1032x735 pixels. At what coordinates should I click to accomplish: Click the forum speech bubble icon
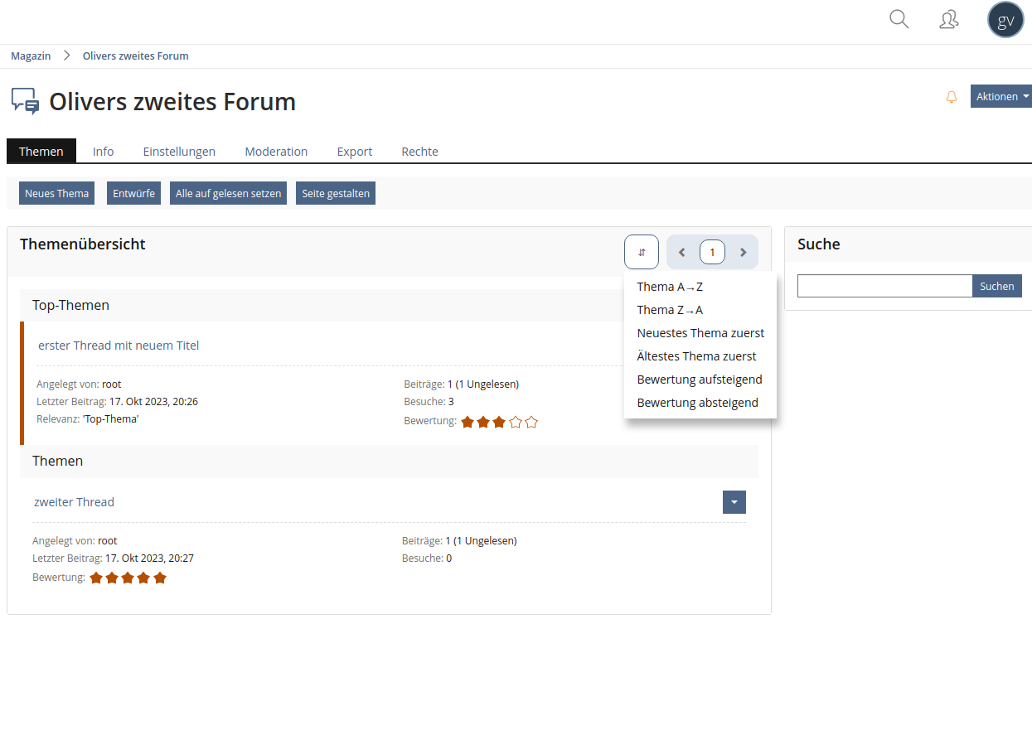click(25, 101)
